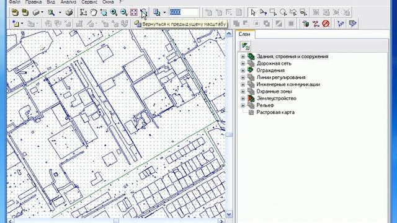Screen dimensions: 397x223
Task: Click the second yellow folder toolbar icon
Action: point(25,12)
